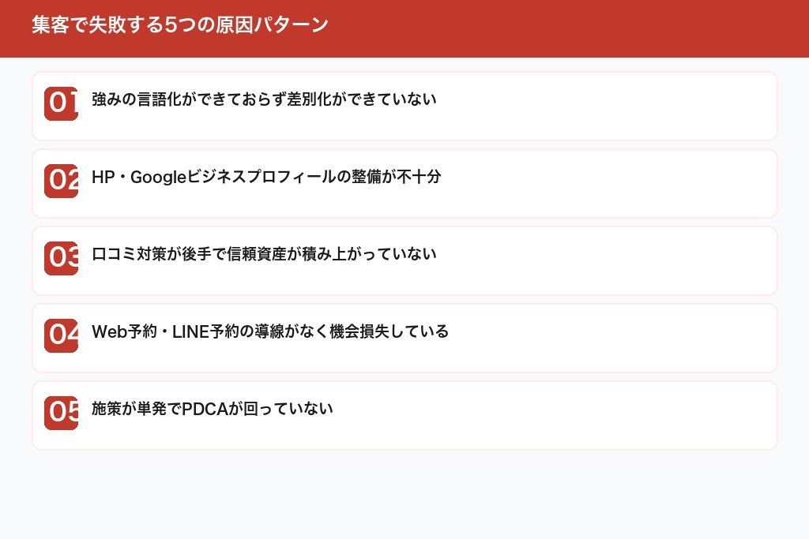Select the red 05 number badge

[x=61, y=413]
